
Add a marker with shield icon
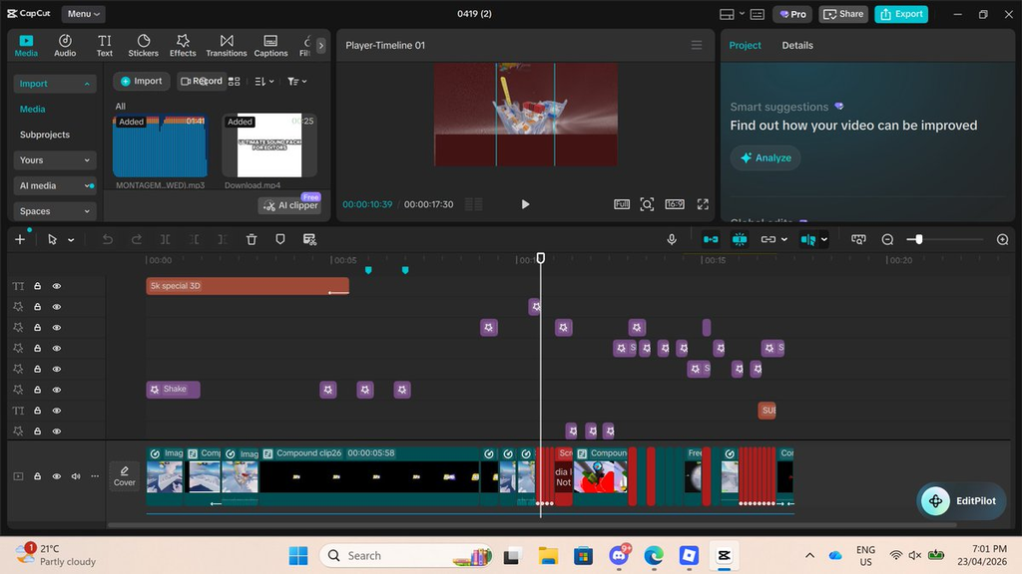(x=280, y=239)
